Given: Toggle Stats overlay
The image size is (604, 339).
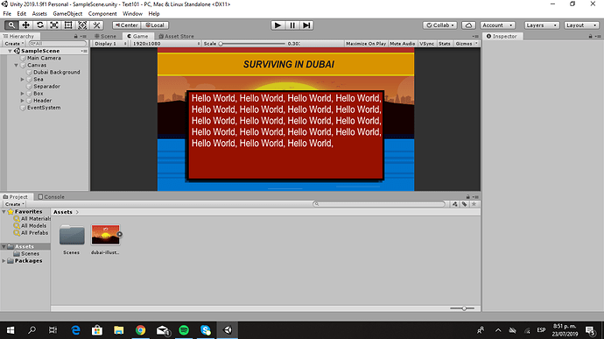Looking at the screenshot, I should coord(444,44).
